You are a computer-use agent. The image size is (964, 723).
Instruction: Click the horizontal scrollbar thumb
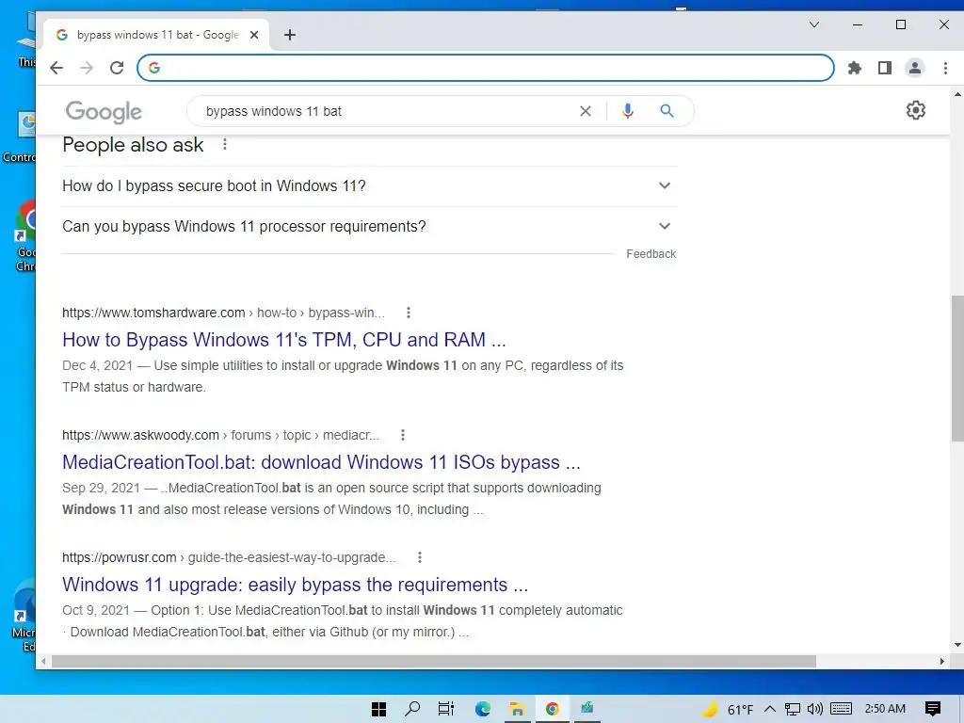pos(433,662)
